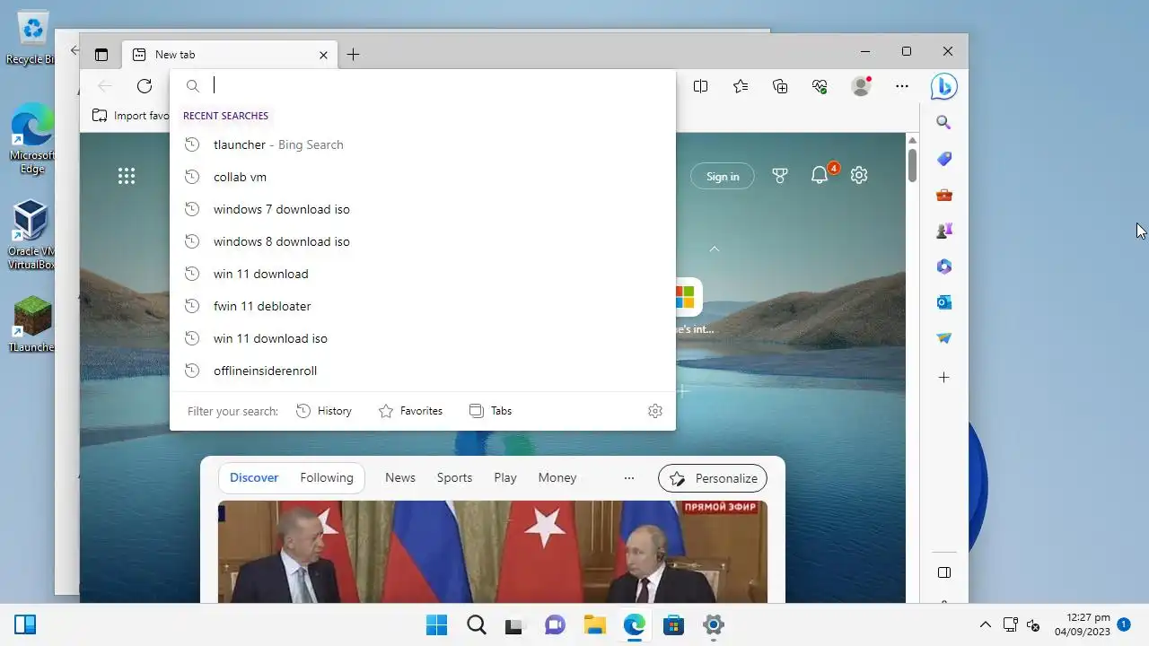The height and width of the screenshot is (646, 1149).
Task: Open Favorites star icon in toolbar
Action: click(x=741, y=86)
